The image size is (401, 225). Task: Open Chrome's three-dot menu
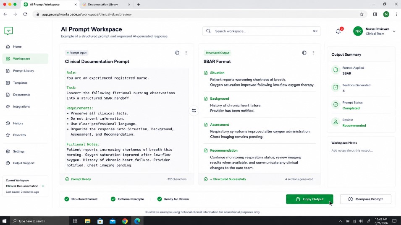[x=396, y=14]
